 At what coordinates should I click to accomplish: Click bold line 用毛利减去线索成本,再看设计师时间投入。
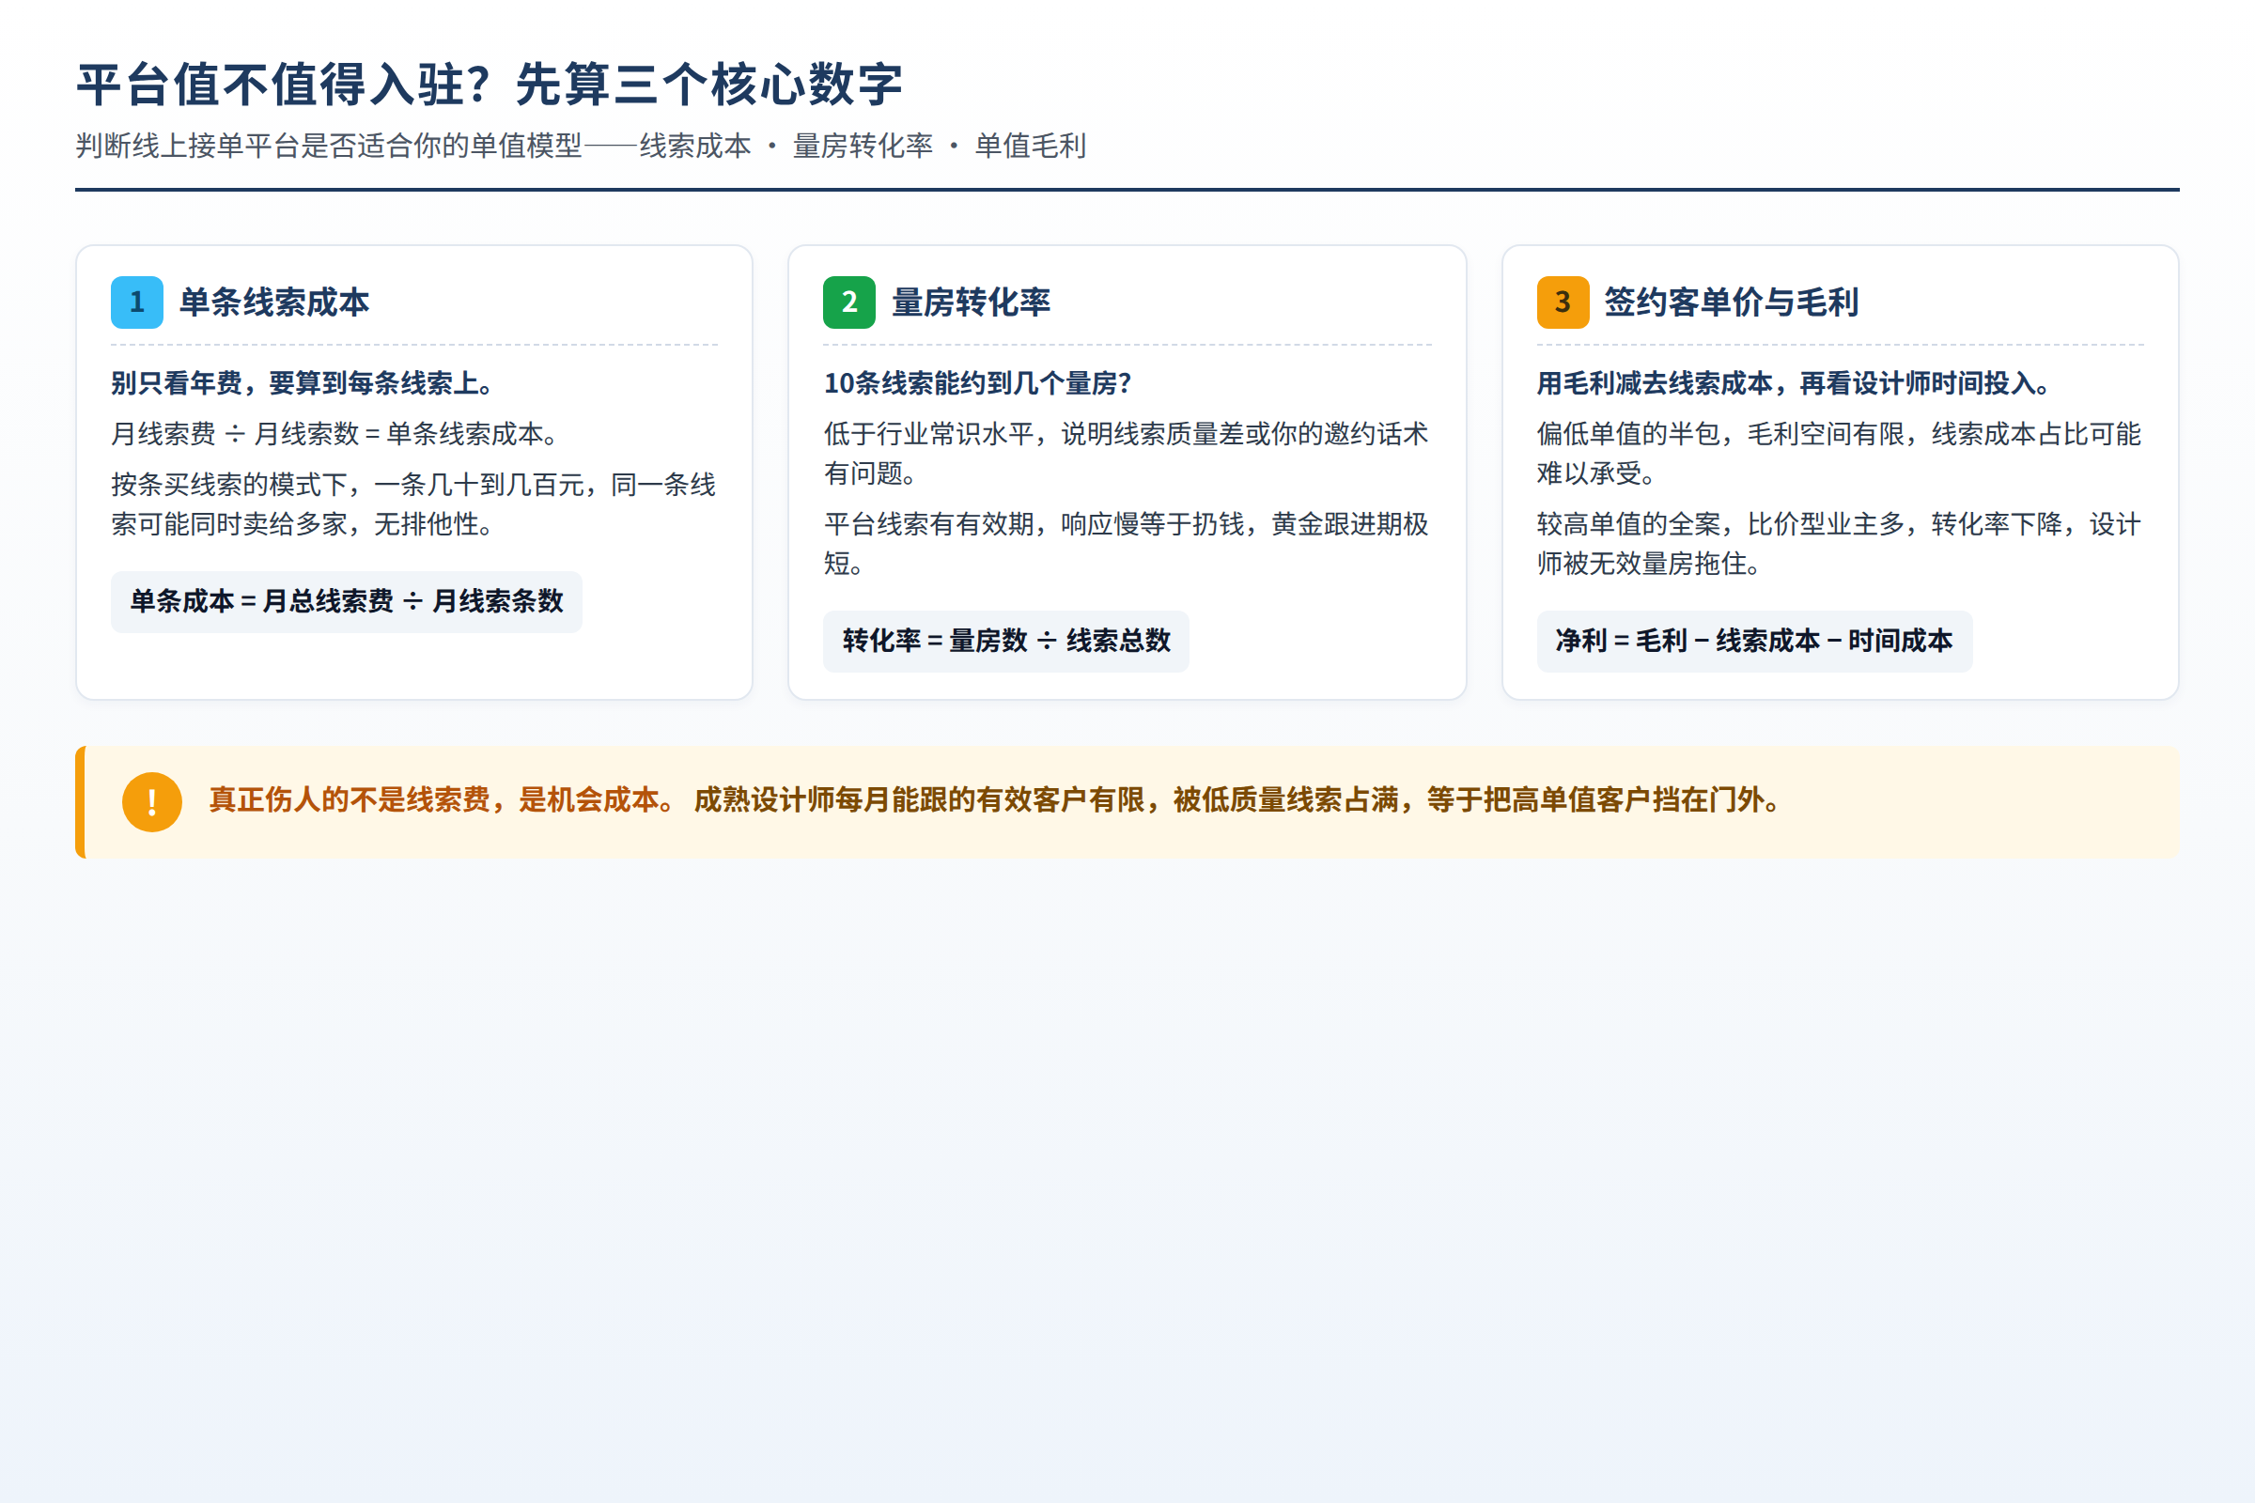click(1793, 383)
